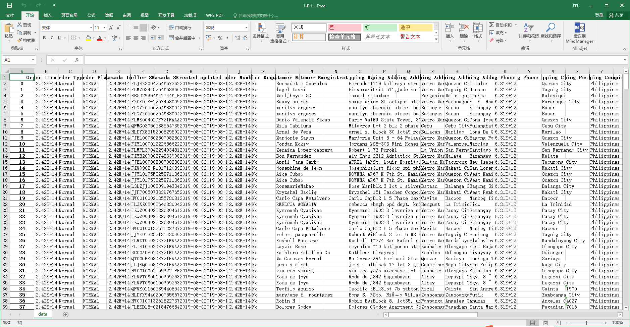Click inside the formula bar
This screenshot has height=327, width=630.
353,60
